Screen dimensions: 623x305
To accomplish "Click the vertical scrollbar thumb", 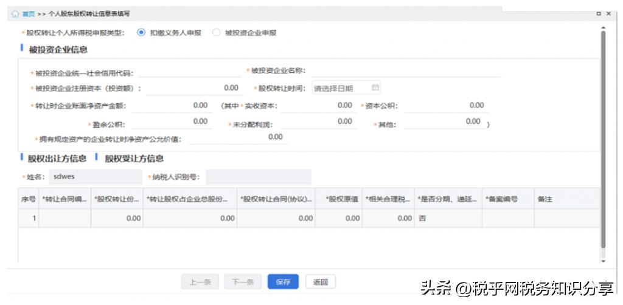I will pos(603,139).
